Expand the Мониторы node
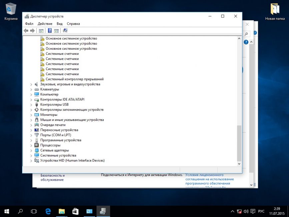This screenshot has height=217, width=289. pyautogui.click(x=31, y=115)
